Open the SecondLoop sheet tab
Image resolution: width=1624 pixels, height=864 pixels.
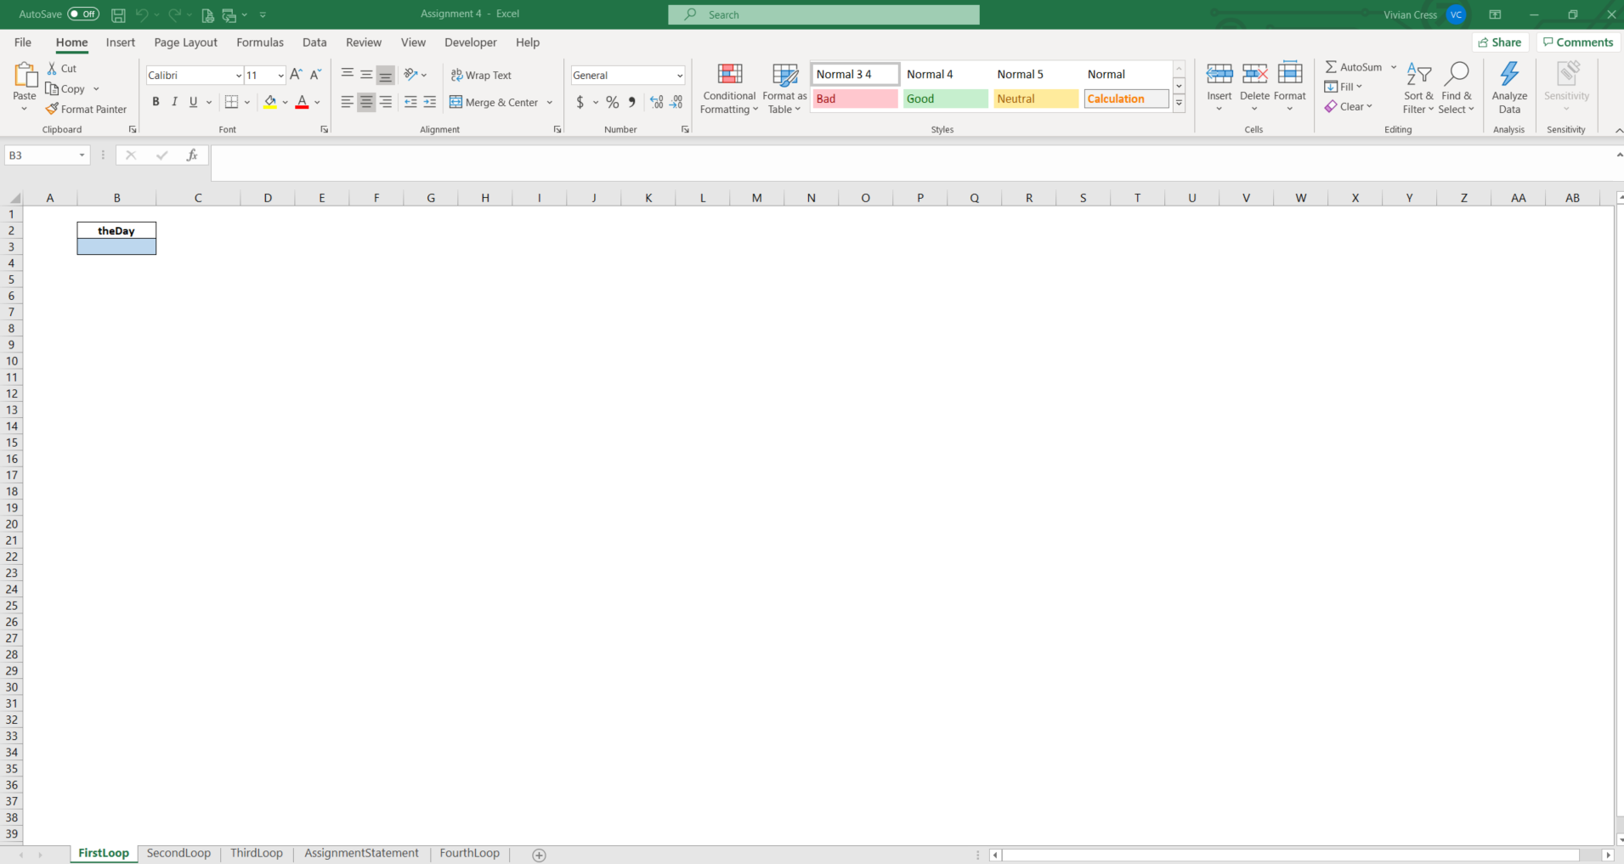click(178, 853)
